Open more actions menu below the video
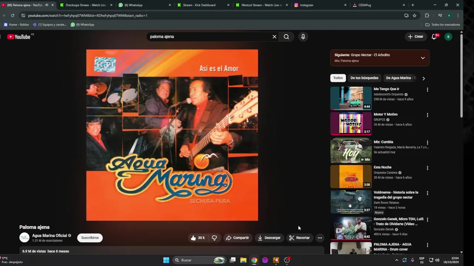 320,238
